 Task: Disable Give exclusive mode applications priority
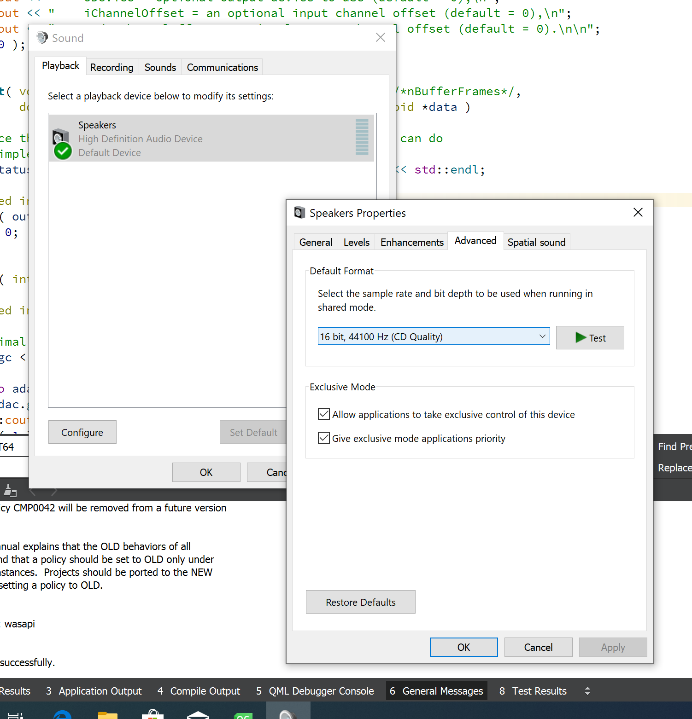coord(324,438)
